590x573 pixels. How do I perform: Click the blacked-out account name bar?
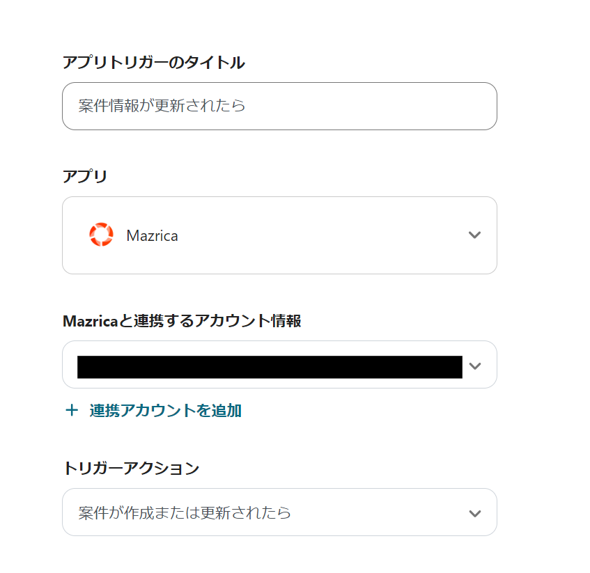270,366
